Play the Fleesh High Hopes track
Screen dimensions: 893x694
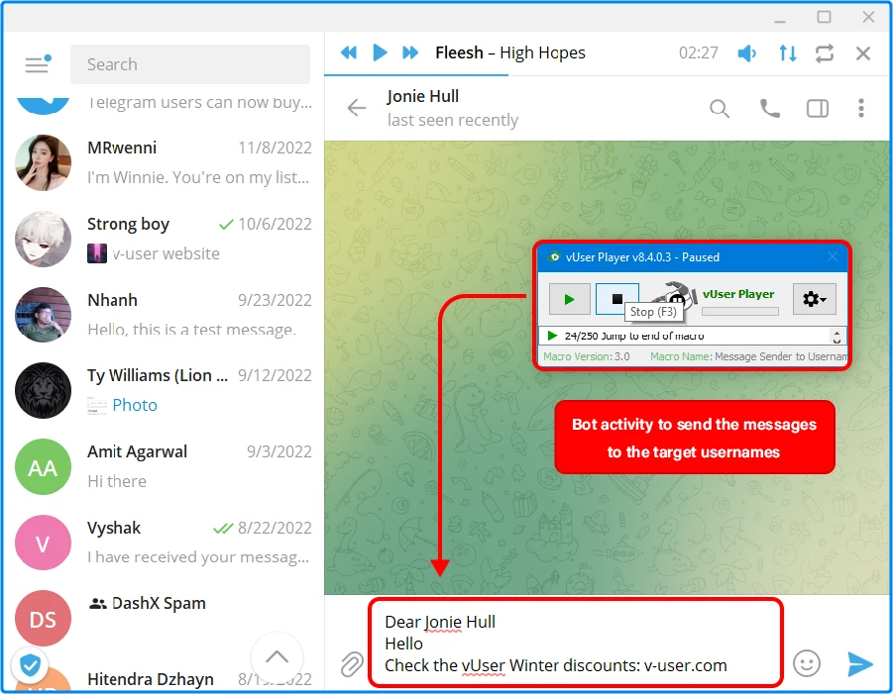pyautogui.click(x=380, y=52)
